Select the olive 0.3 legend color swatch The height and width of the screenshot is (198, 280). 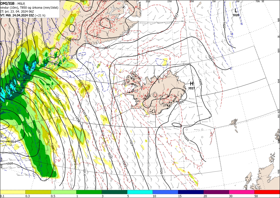38,192
